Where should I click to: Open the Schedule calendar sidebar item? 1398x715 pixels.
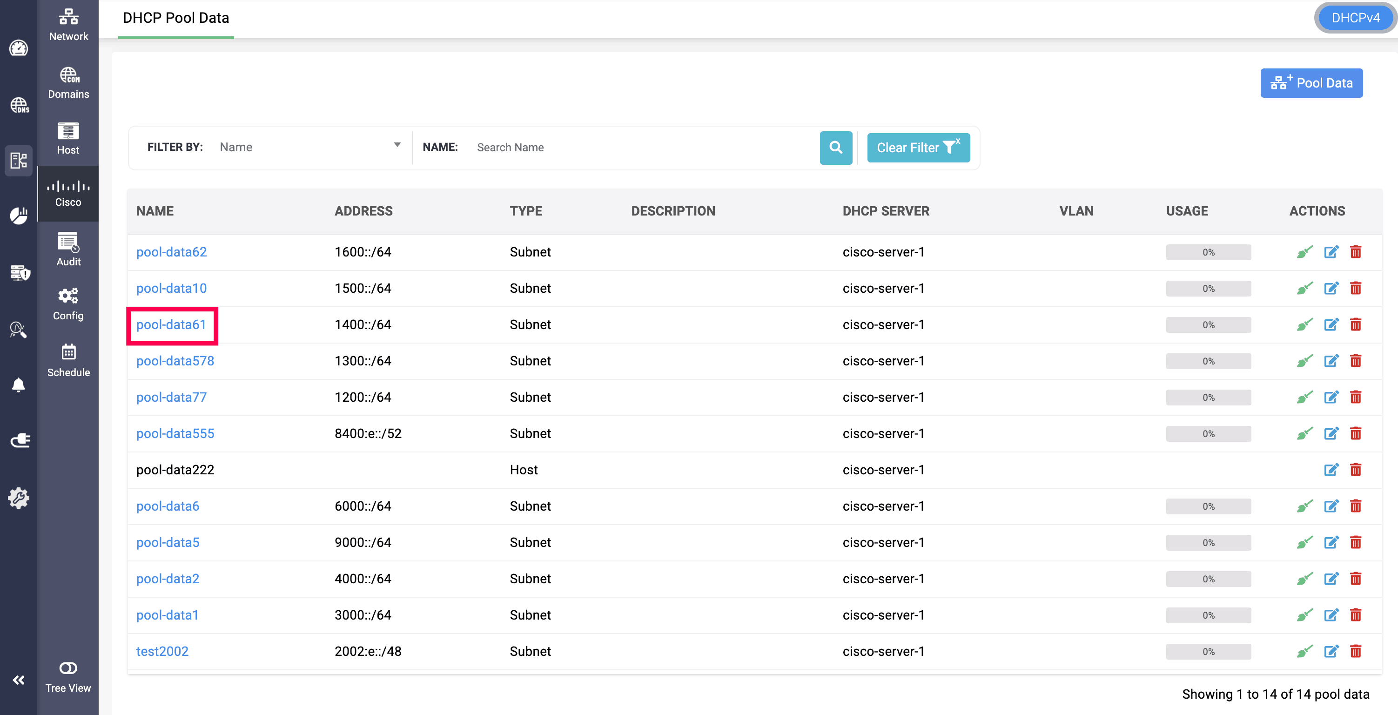pyautogui.click(x=68, y=360)
